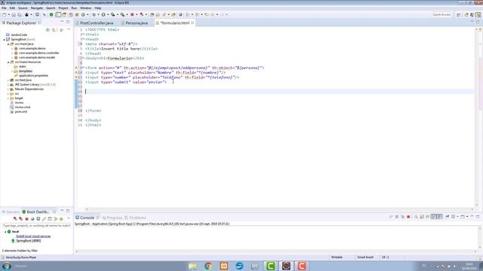Expand the JRE System Library node
The image size is (483, 271).
(8, 84)
